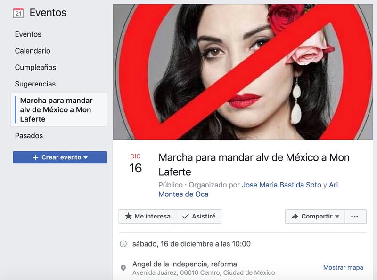Screen dimensions: 377x280
Task: Click the plus icon in Crear evento
Action: pos(36,157)
